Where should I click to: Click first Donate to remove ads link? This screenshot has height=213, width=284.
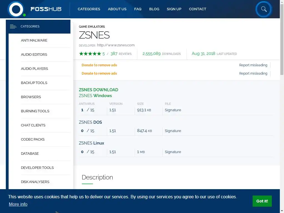tap(99, 65)
